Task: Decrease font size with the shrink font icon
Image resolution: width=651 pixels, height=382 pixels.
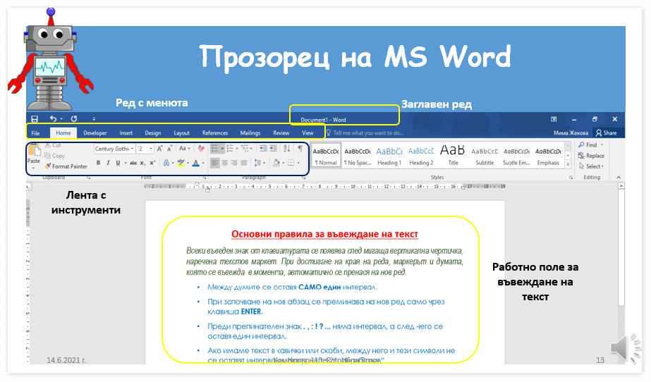Action: click(x=169, y=149)
